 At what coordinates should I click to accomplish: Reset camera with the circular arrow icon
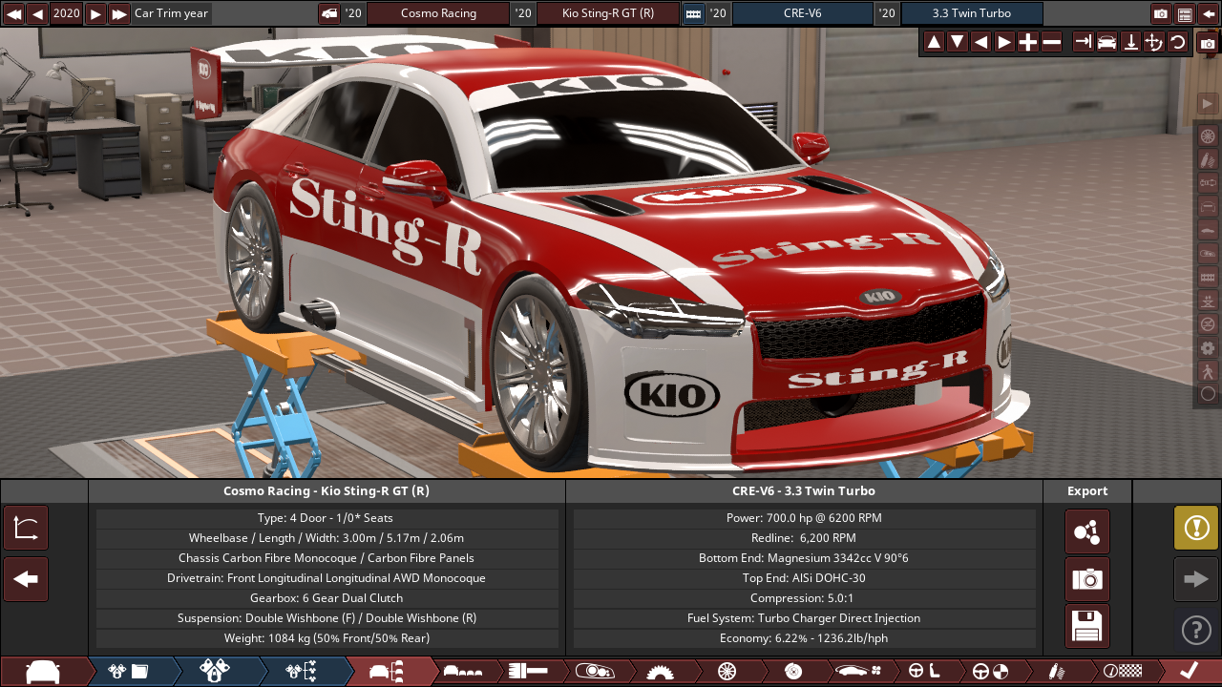click(x=1177, y=42)
